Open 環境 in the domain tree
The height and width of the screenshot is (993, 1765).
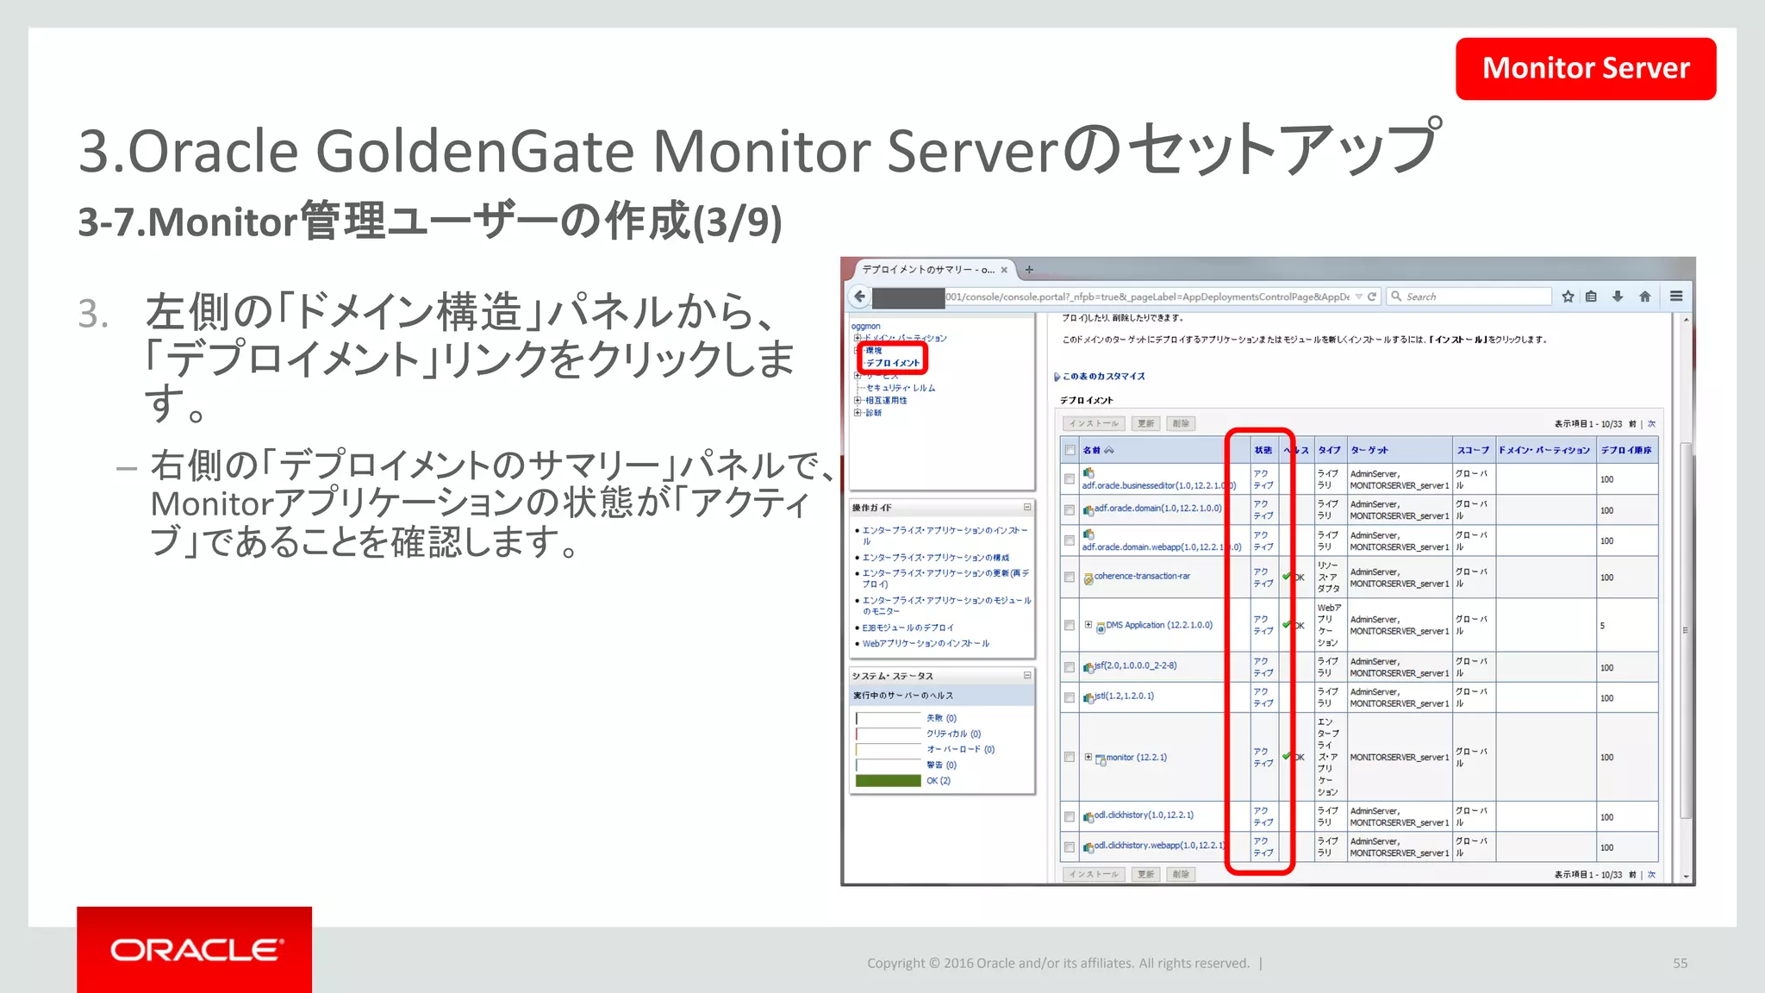pyautogui.click(x=874, y=350)
